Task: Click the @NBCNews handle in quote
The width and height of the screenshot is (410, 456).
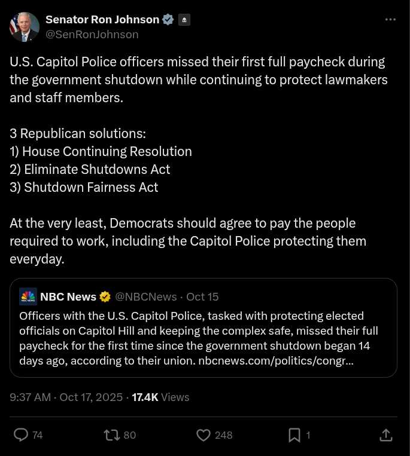Action: click(x=146, y=297)
